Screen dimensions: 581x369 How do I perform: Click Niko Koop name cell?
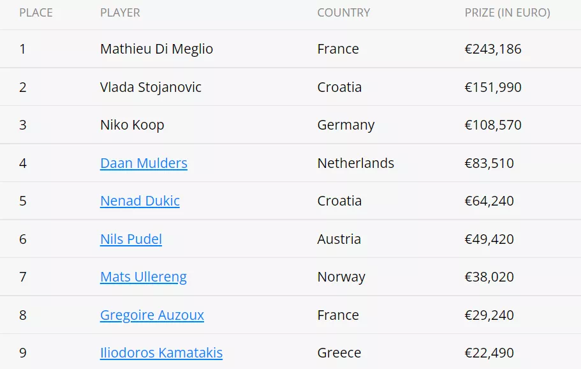tap(132, 125)
